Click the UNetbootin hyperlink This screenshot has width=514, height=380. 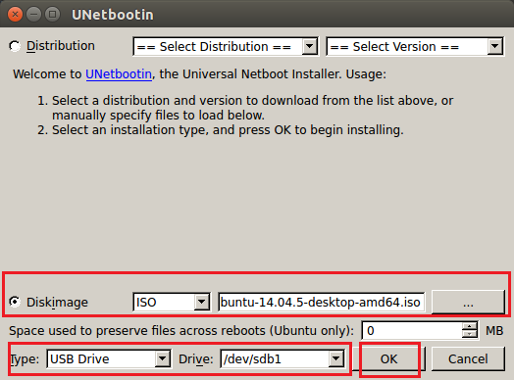(x=119, y=74)
